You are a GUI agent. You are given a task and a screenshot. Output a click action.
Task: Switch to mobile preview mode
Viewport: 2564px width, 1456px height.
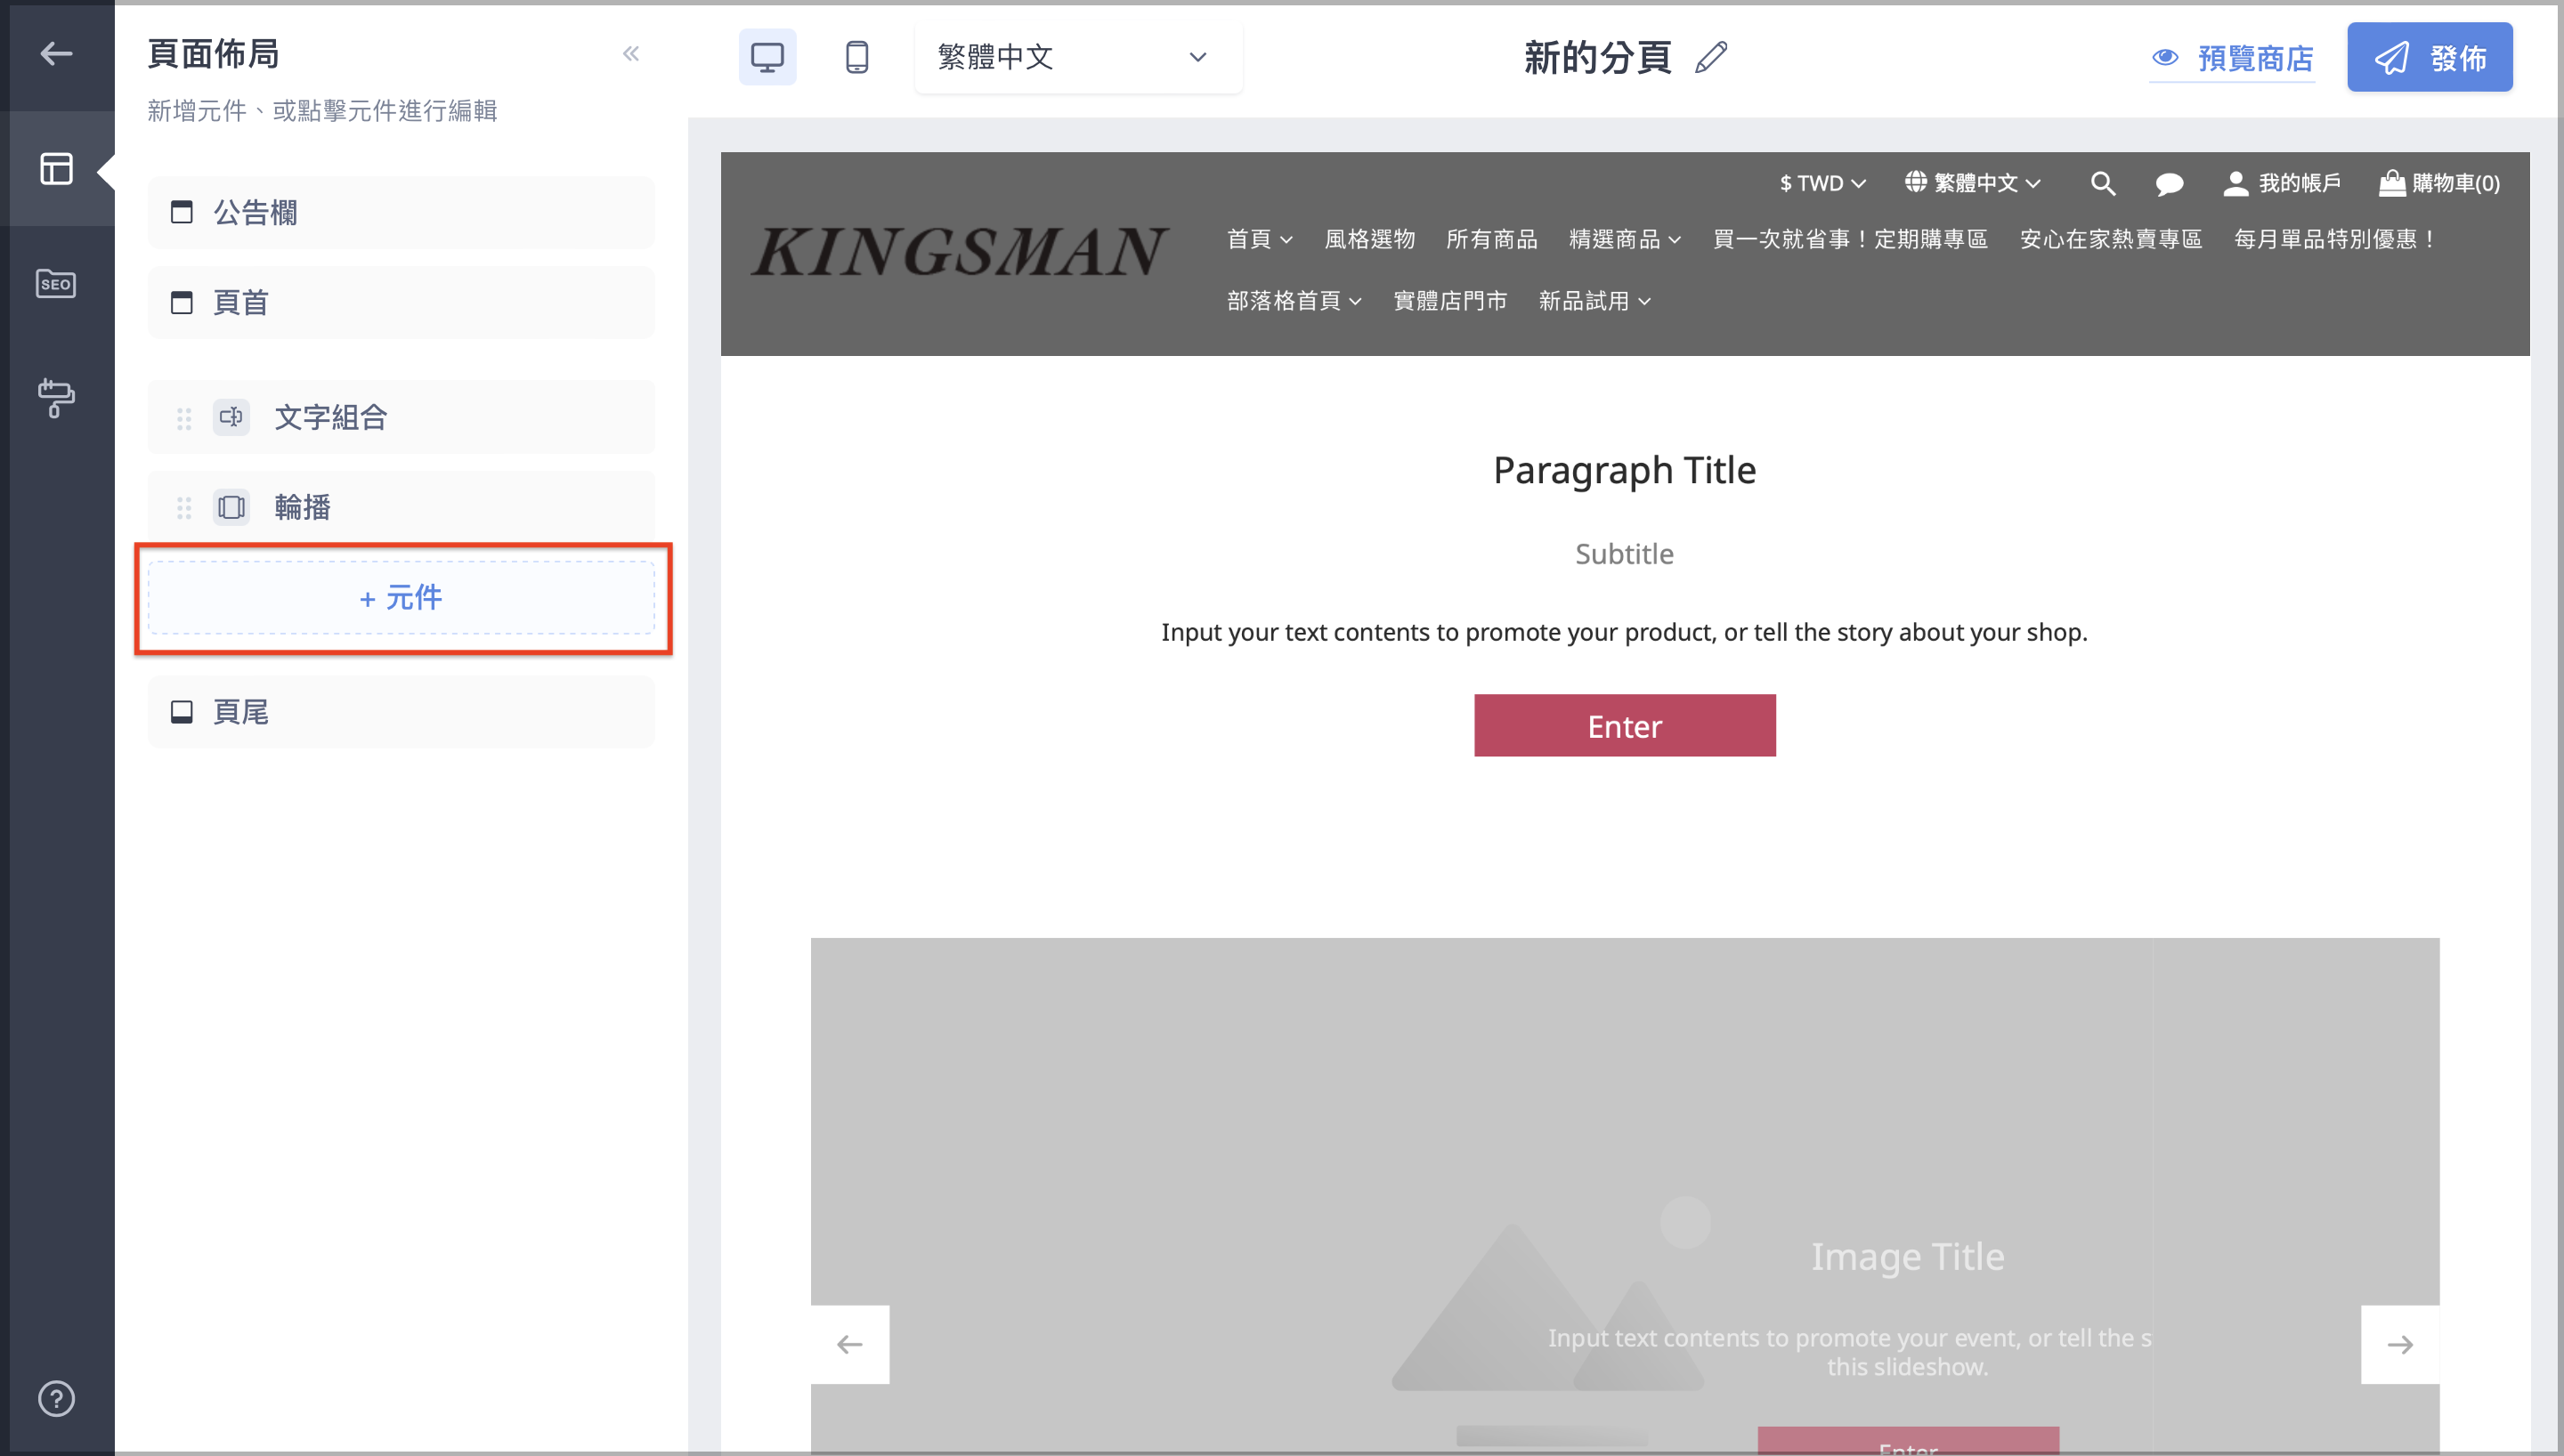click(x=857, y=57)
